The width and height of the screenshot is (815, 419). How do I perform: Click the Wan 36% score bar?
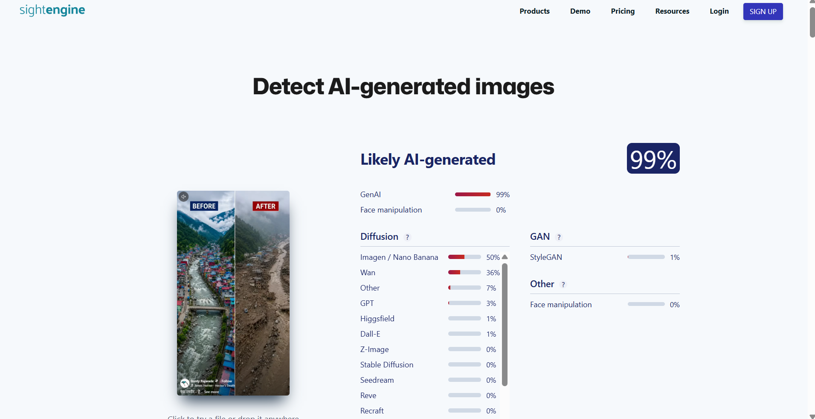464,272
